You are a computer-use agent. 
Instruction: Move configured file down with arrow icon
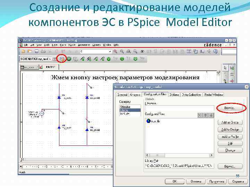point(211,115)
